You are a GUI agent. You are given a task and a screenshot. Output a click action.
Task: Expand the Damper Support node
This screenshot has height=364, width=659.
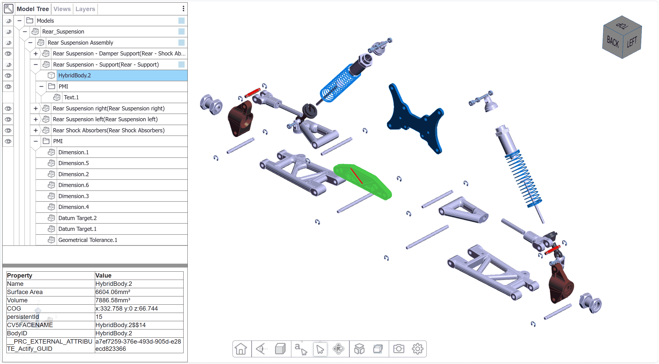pyautogui.click(x=36, y=54)
